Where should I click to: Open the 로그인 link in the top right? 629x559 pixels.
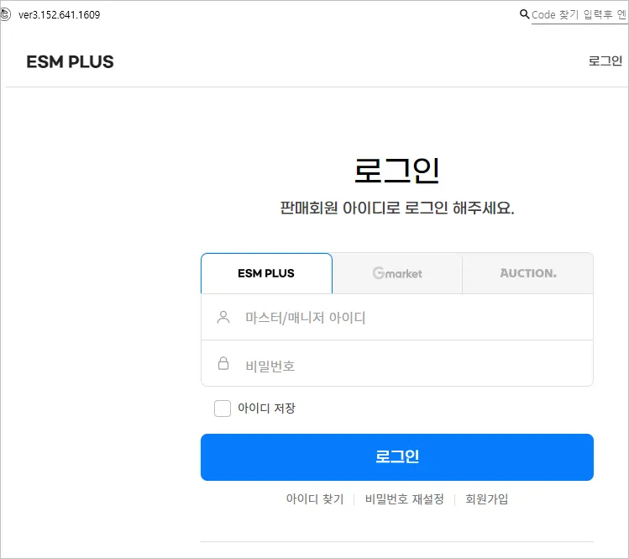tap(605, 61)
